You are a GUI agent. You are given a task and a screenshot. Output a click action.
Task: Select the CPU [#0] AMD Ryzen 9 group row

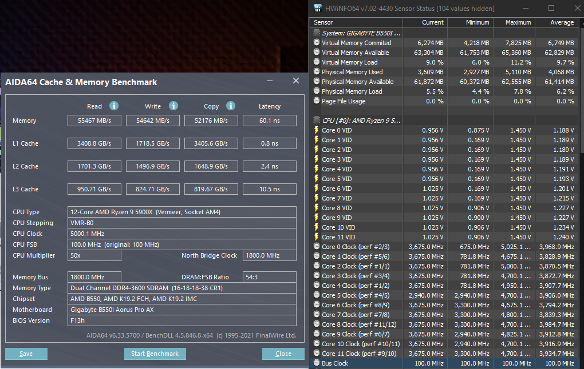coord(444,121)
